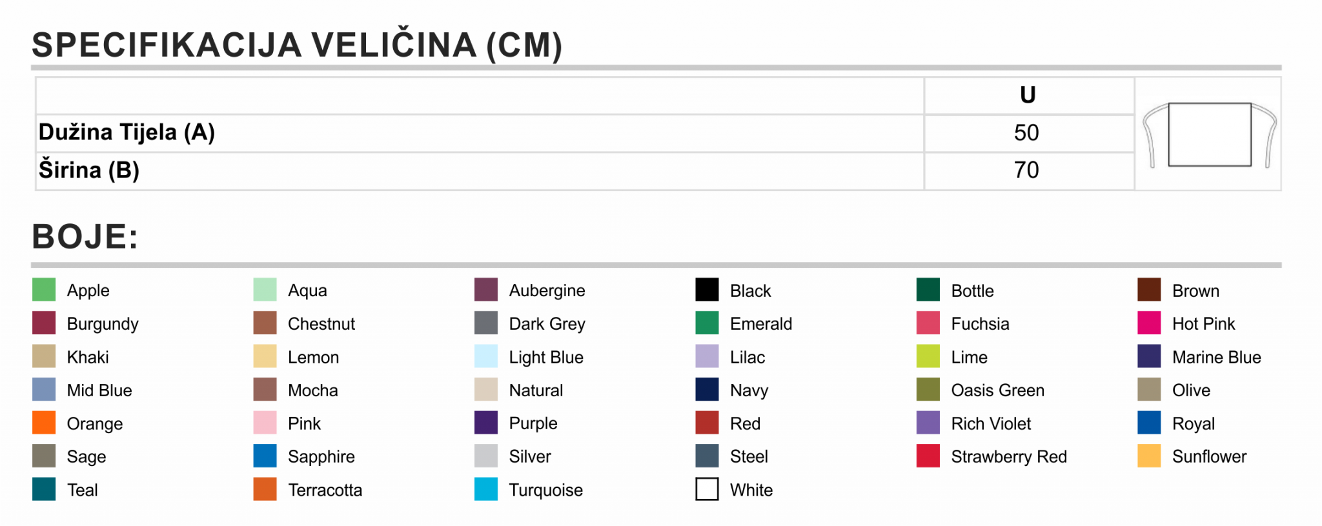The height and width of the screenshot is (526, 1322).
Task: Select the Dark Grey label text
Action: tap(547, 324)
